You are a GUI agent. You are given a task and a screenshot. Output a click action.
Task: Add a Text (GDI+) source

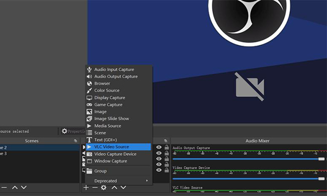pyautogui.click(x=118, y=140)
